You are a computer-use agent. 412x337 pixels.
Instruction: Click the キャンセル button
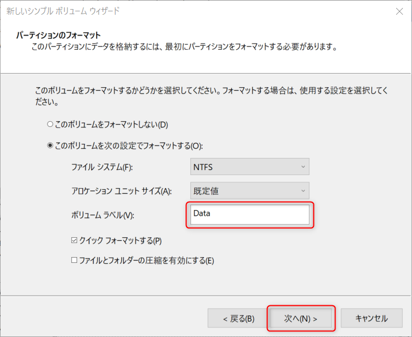pos(372,318)
